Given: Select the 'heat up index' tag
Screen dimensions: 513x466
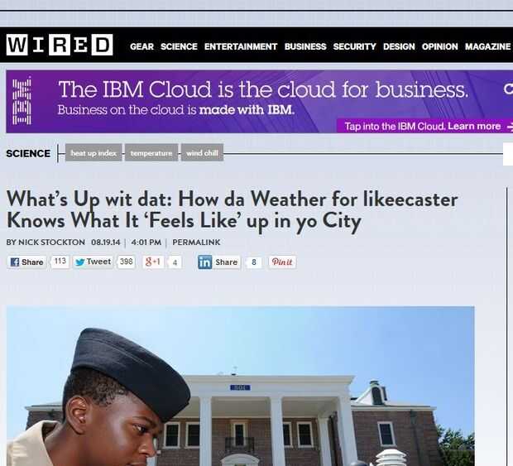Looking at the screenshot, I should pyautogui.click(x=93, y=153).
